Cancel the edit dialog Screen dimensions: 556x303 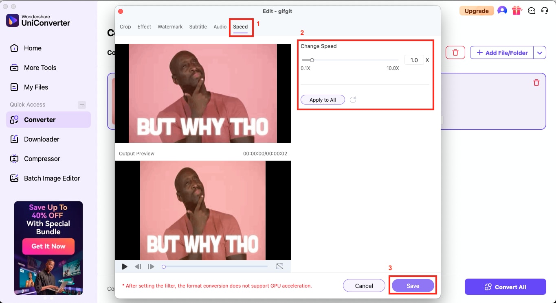point(364,286)
